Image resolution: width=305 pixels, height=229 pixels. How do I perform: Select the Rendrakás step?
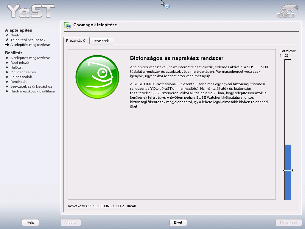pyautogui.click(x=19, y=82)
